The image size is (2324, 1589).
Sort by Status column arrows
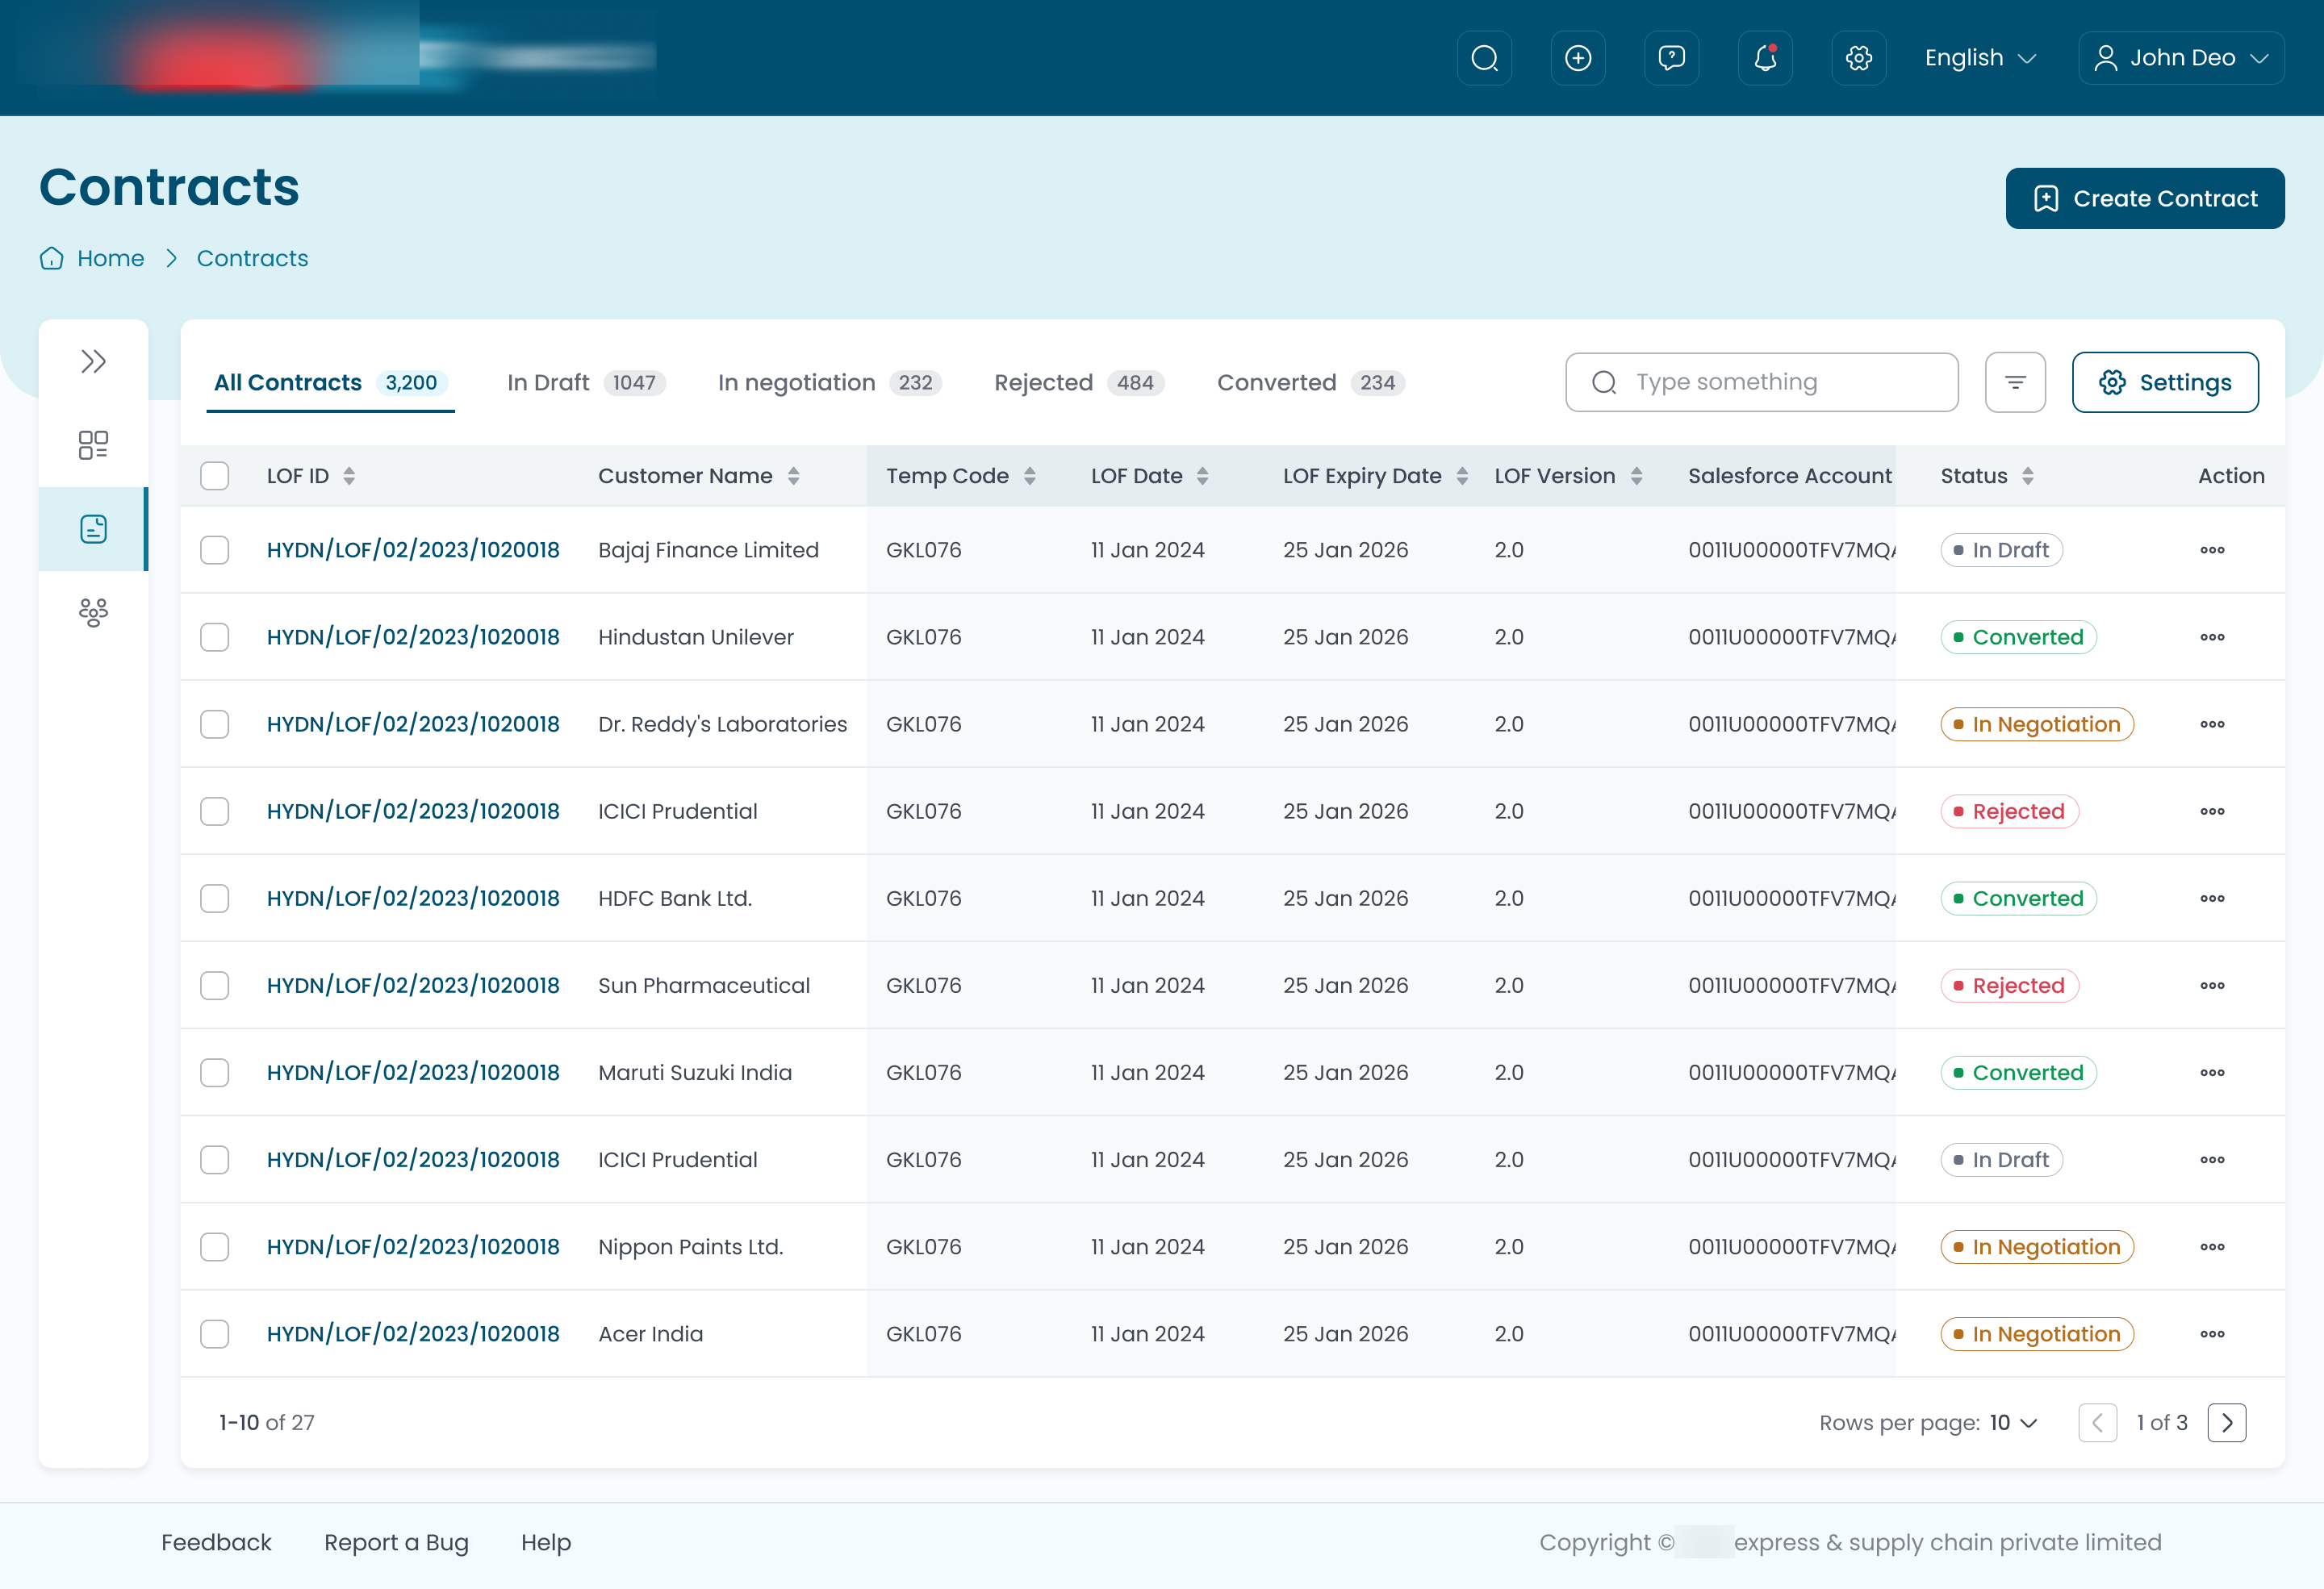click(2027, 476)
